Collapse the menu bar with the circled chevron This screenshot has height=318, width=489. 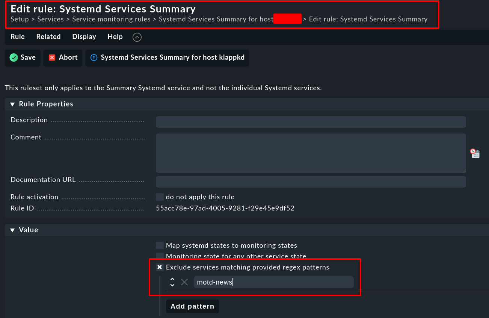point(137,37)
